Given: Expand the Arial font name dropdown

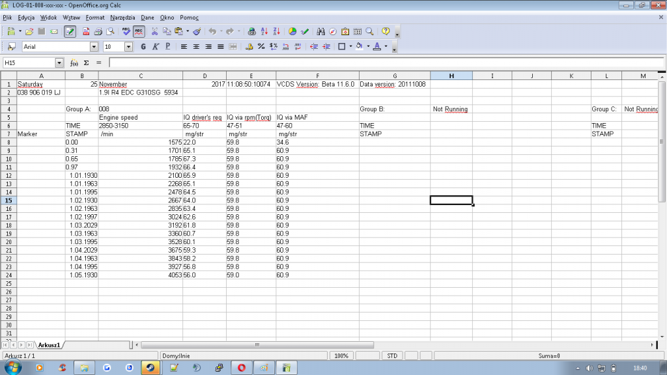Looking at the screenshot, I should pyautogui.click(x=94, y=47).
